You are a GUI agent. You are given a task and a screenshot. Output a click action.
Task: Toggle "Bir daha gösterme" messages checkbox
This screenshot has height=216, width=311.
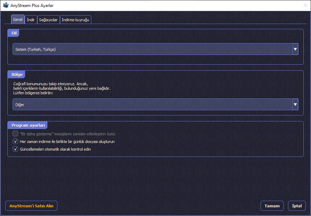click(15, 134)
